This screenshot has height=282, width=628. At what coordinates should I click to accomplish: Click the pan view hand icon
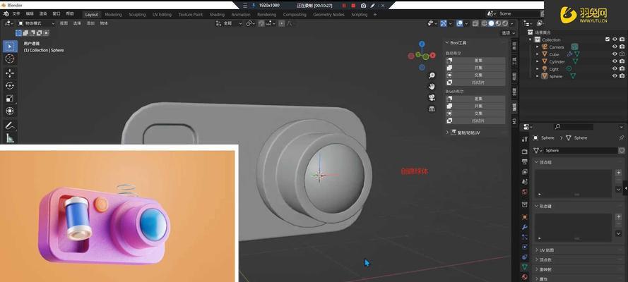(x=432, y=87)
